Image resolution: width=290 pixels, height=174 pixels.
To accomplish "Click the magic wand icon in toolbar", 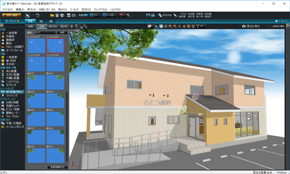I will point(128,15).
